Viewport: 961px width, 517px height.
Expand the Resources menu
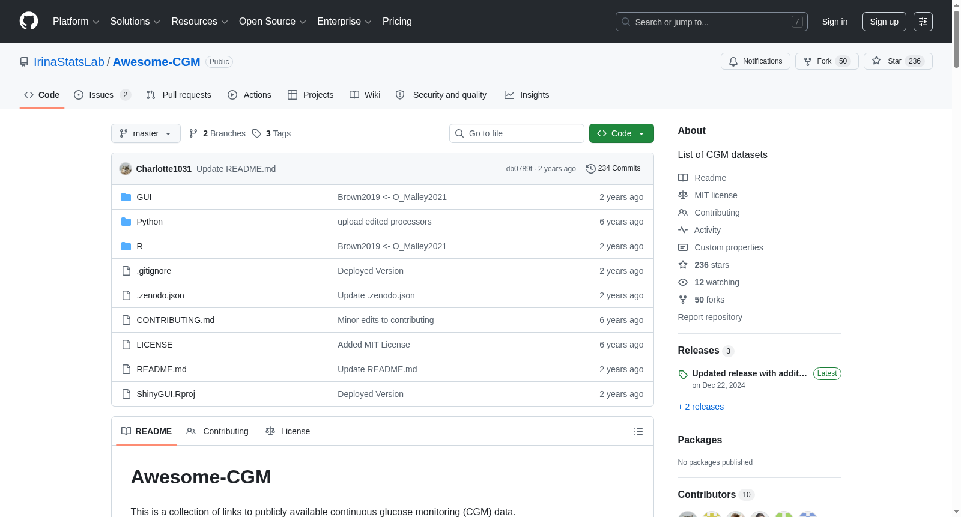click(x=199, y=22)
